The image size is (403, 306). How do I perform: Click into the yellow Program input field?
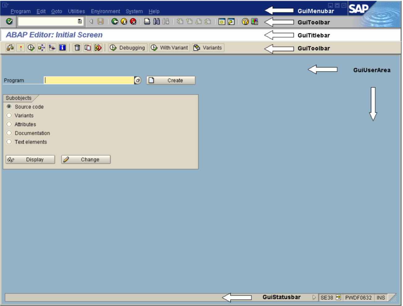tap(89, 81)
